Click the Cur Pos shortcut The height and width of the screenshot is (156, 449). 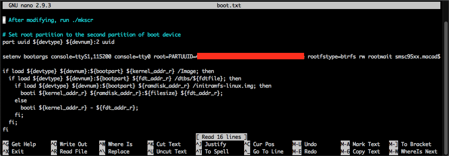tap(259, 144)
